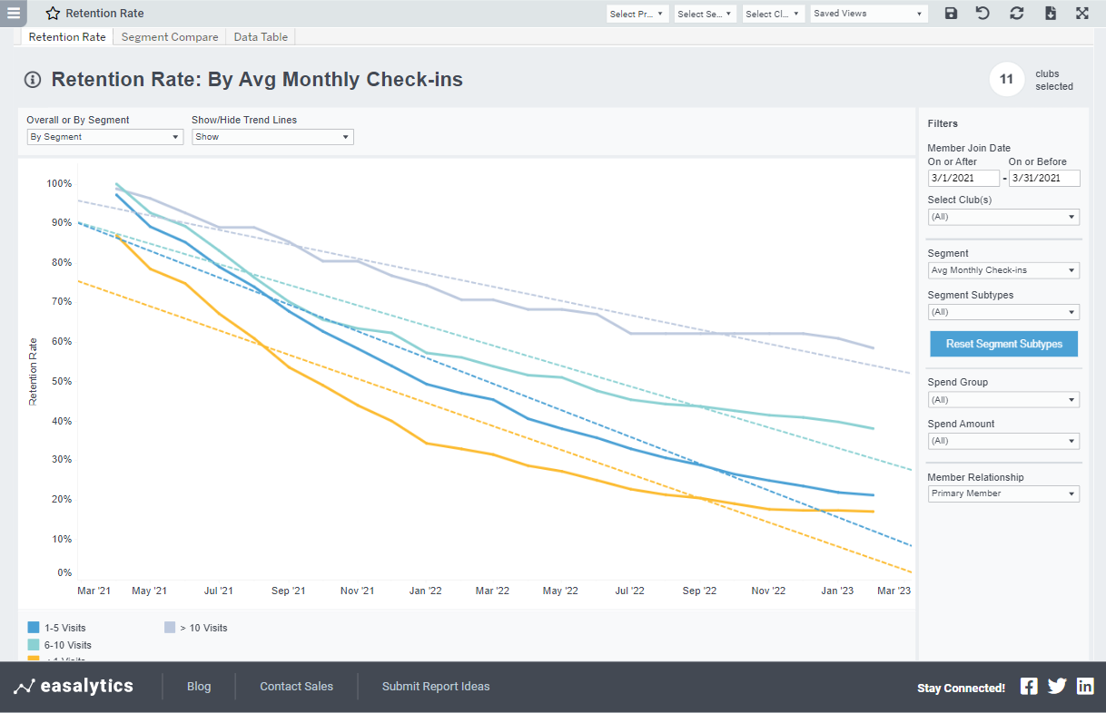Undo changes with the revert icon
Image resolution: width=1106 pixels, height=713 pixels.
coord(983,13)
